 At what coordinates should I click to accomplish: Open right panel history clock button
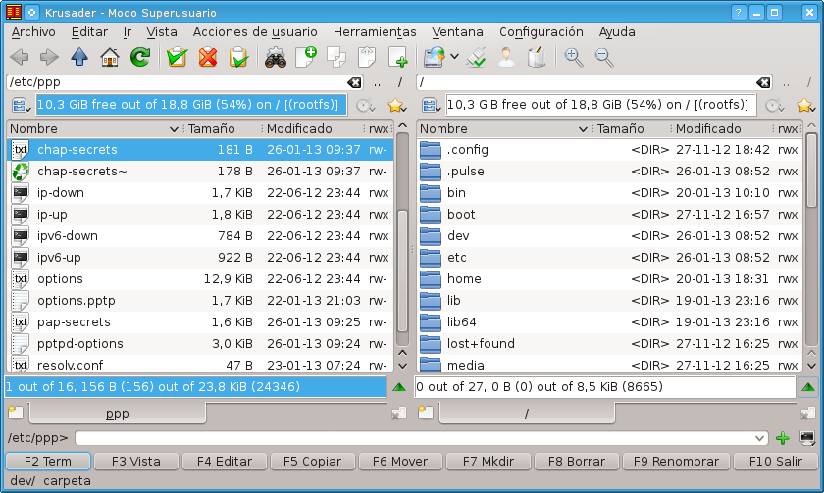(x=774, y=106)
